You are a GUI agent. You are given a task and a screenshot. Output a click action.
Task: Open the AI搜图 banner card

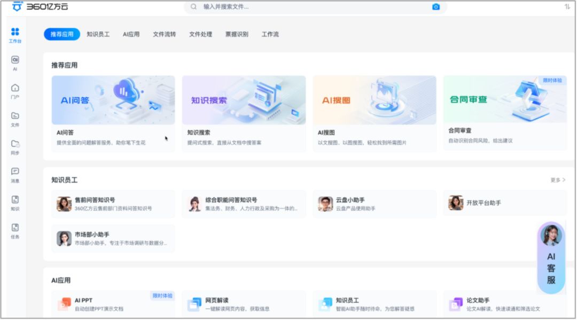(375, 100)
